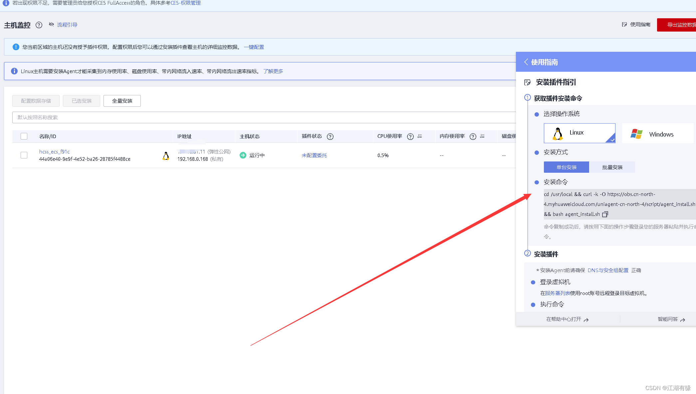Select Windows operating system option
Image resolution: width=696 pixels, height=394 pixels.
tap(657, 134)
